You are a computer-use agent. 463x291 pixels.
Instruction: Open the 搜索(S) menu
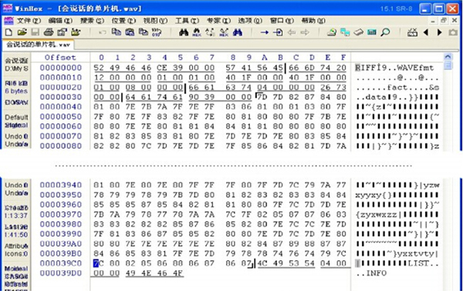tap(92, 21)
